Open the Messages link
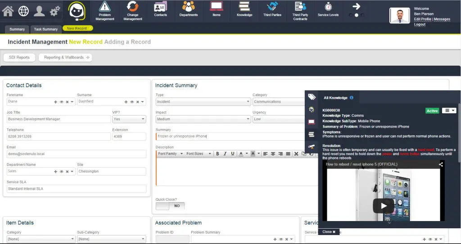 (442, 19)
